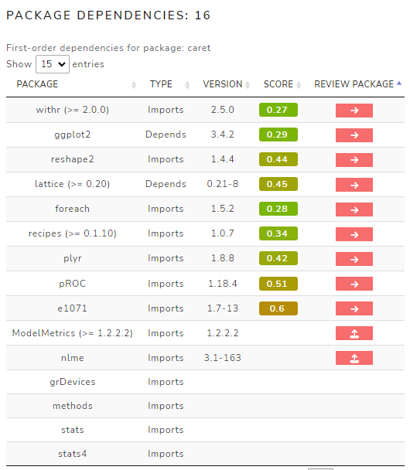Open the Show entries dropdown
Image resolution: width=410 pixels, height=470 pixels.
click(53, 64)
